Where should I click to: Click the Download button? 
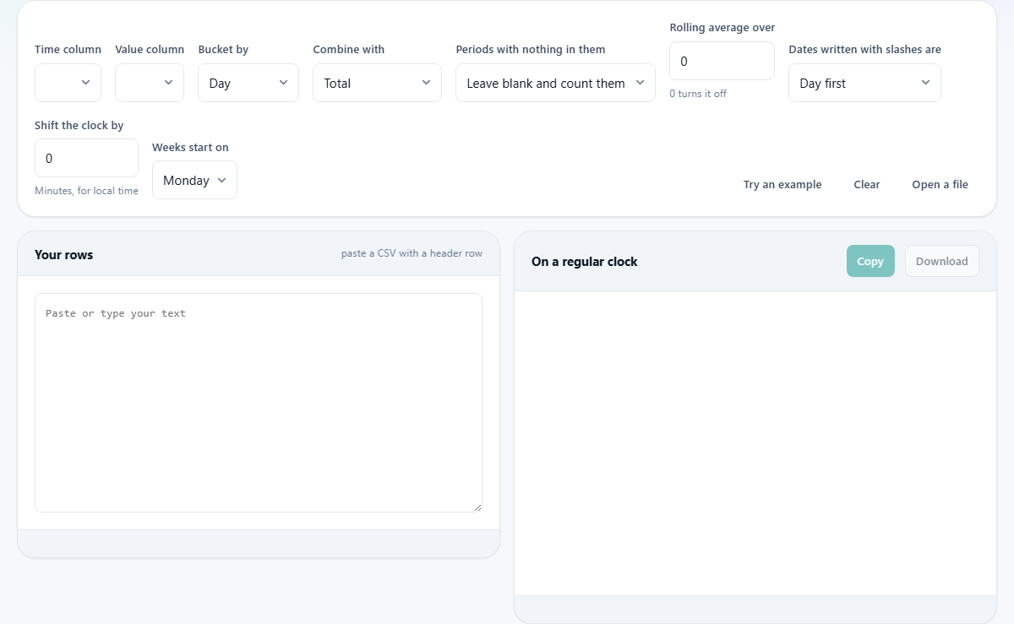(x=942, y=261)
